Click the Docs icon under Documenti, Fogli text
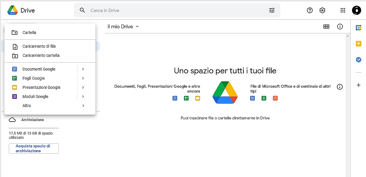 pyautogui.click(x=175, y=98)
